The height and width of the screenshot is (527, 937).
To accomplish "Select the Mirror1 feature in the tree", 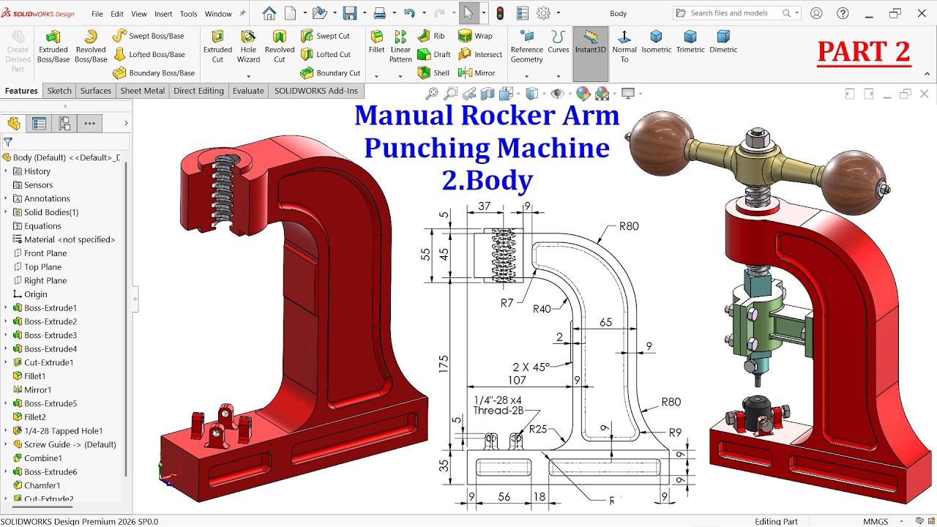I will 31,390.
